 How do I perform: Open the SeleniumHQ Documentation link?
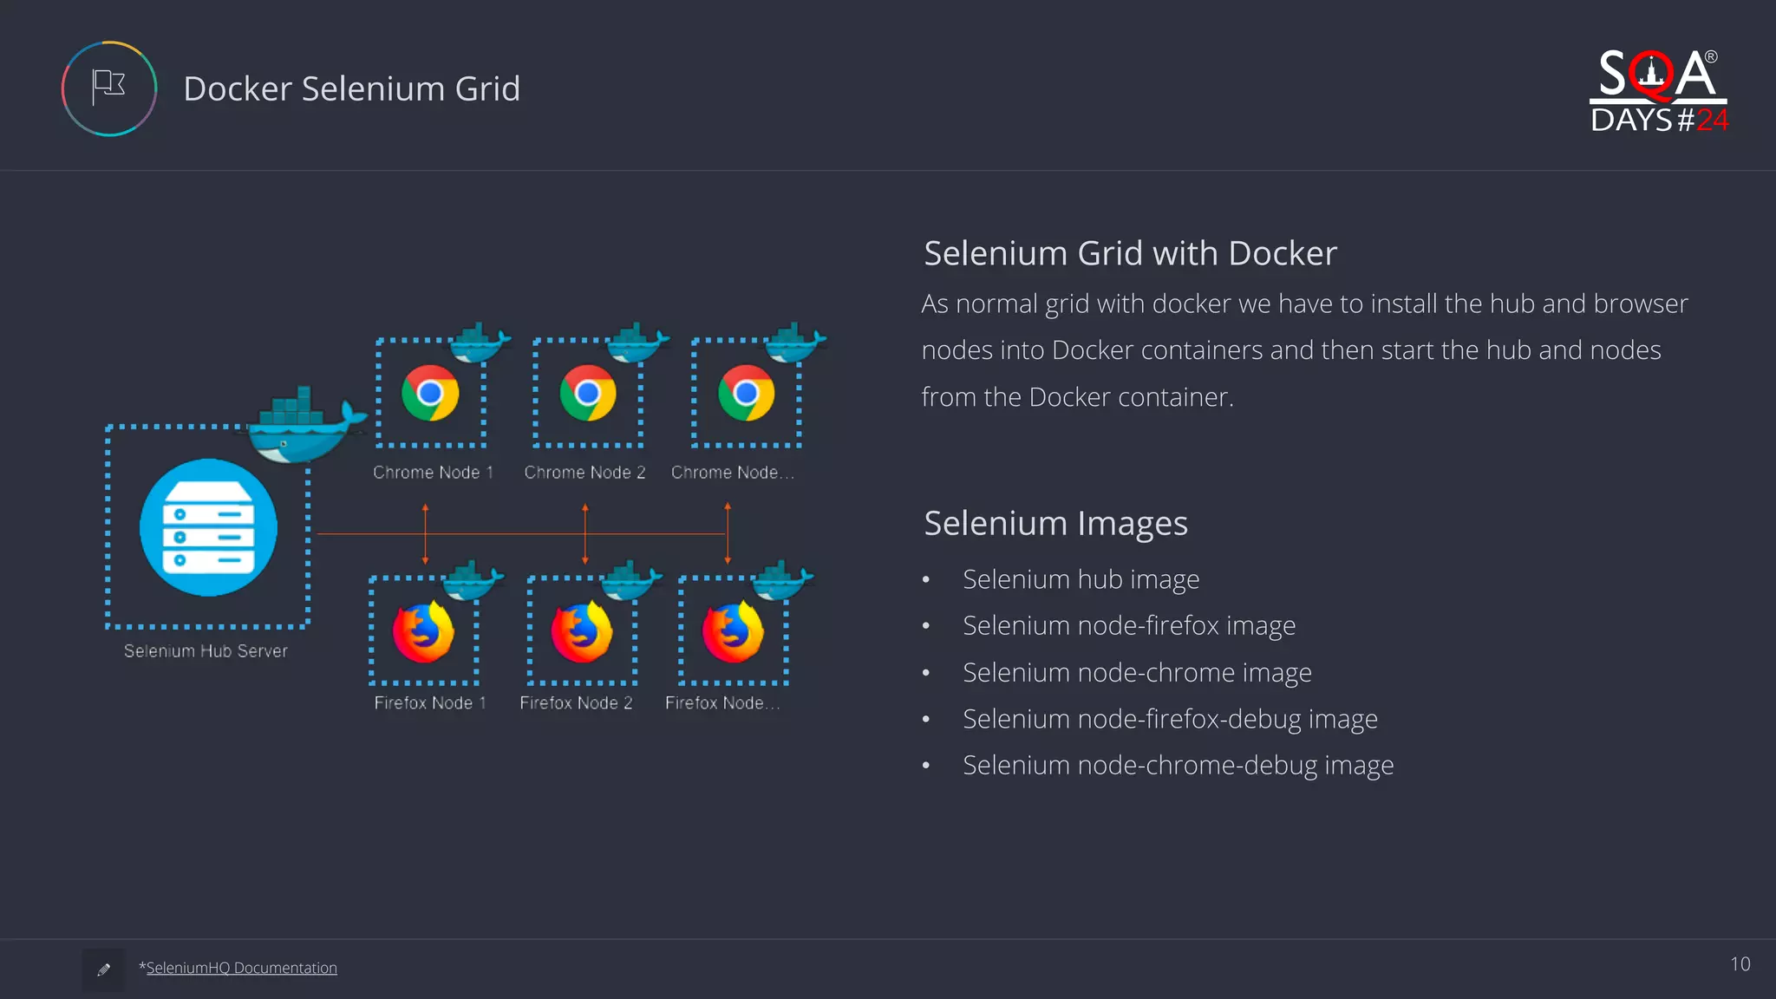point(241,968)
